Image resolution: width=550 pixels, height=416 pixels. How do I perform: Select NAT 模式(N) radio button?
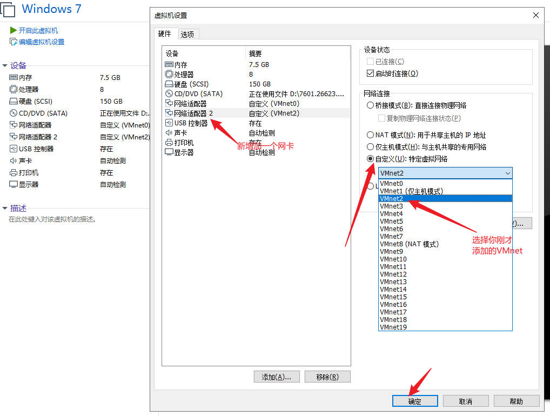[x=370, y=135]
